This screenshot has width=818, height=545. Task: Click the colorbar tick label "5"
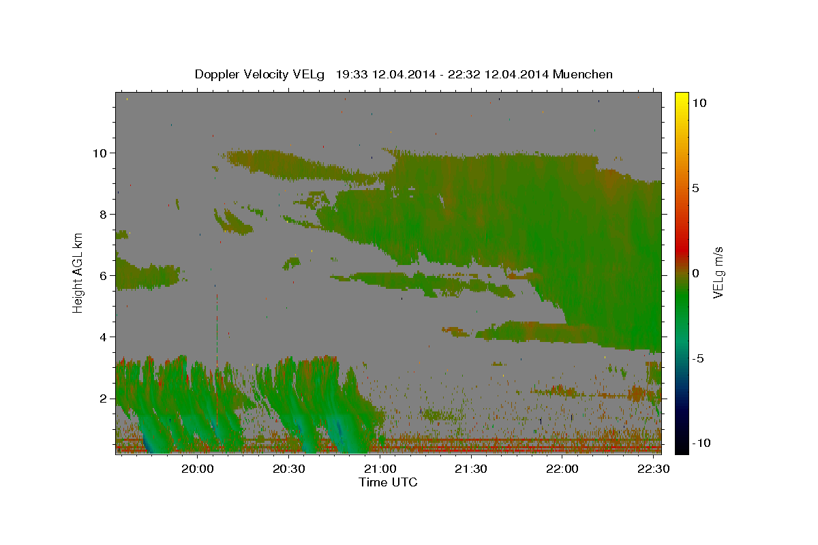pos(695,188)
